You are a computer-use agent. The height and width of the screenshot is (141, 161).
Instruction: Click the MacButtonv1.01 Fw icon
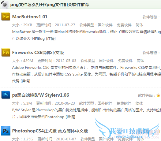tap(6, 17)
